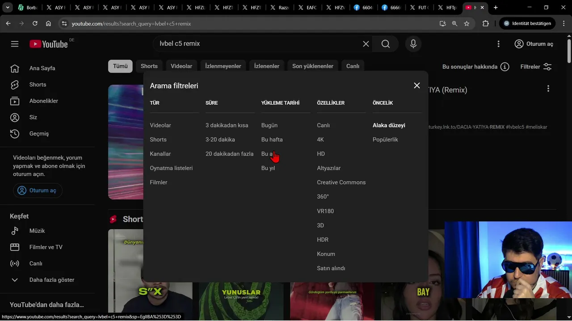Select the Son yüklenenler chip
Screen dimensions: 572x321
point(313,66)
